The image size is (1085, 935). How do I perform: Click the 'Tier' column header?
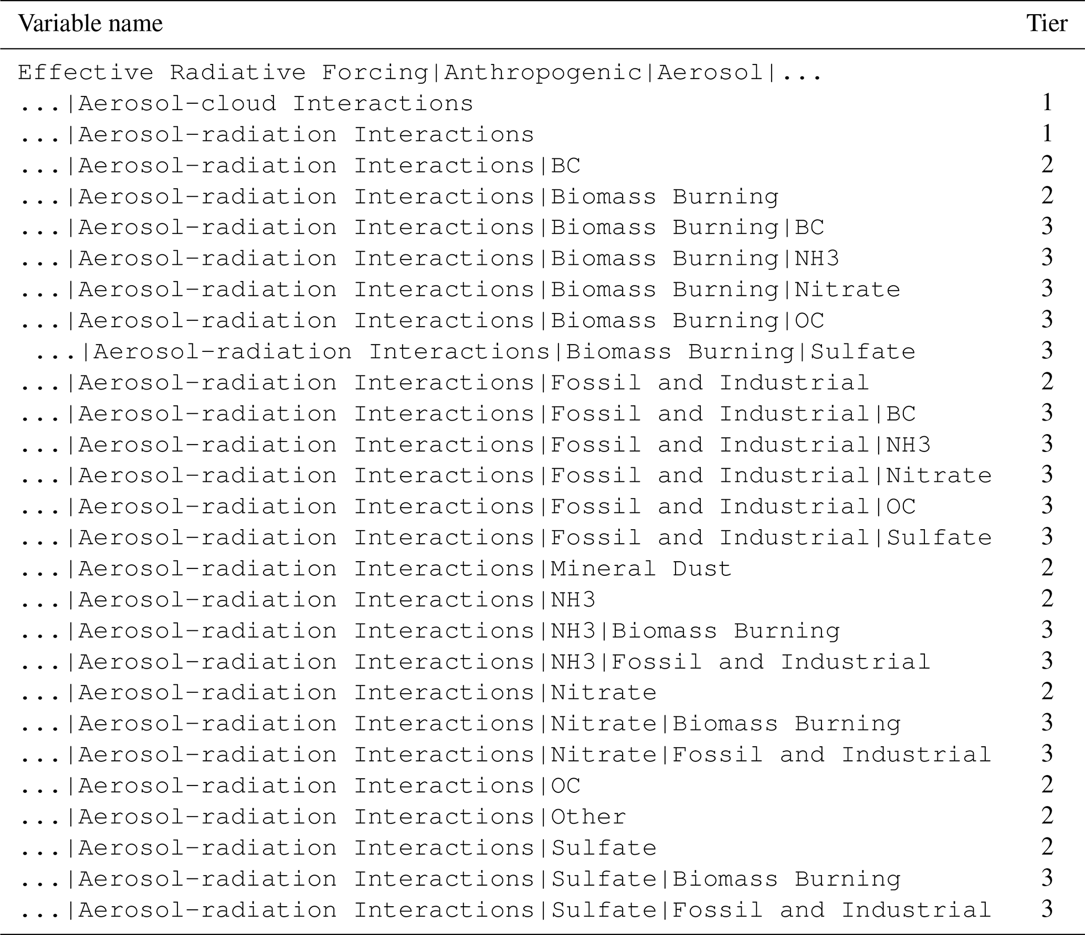[x=1047, y=24]
